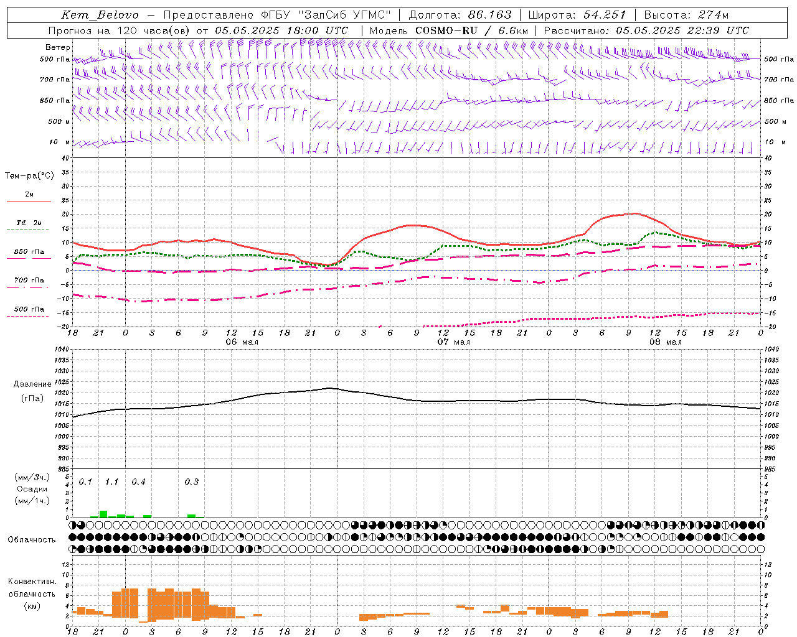Select the 'Широта: 54.251' header value

577,15
